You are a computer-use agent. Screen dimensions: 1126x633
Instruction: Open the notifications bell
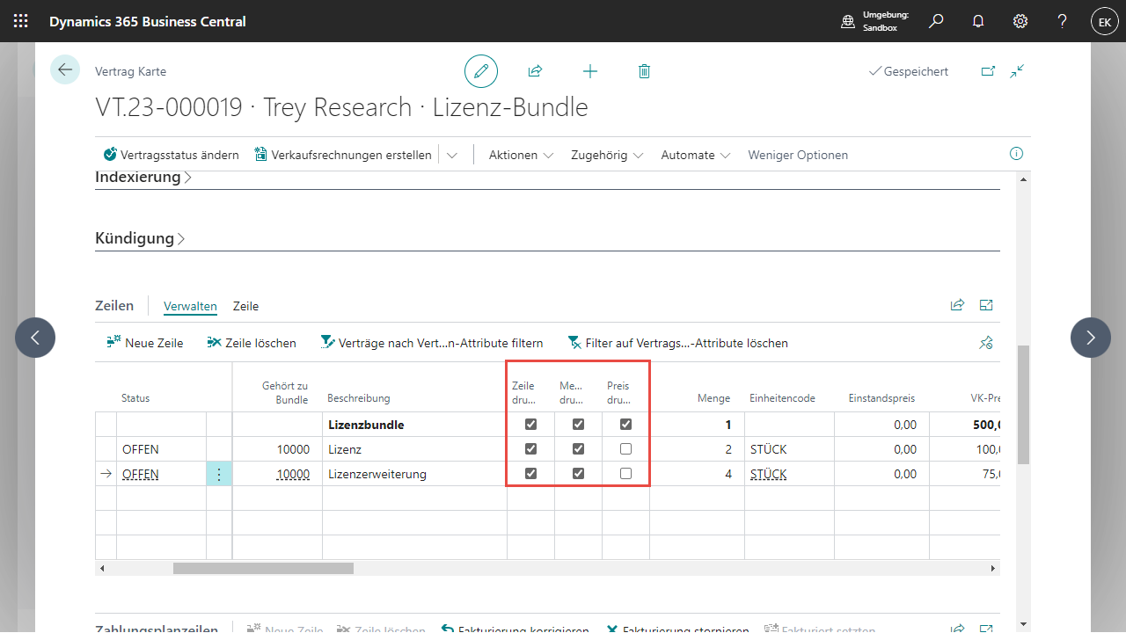coord(978,21)
